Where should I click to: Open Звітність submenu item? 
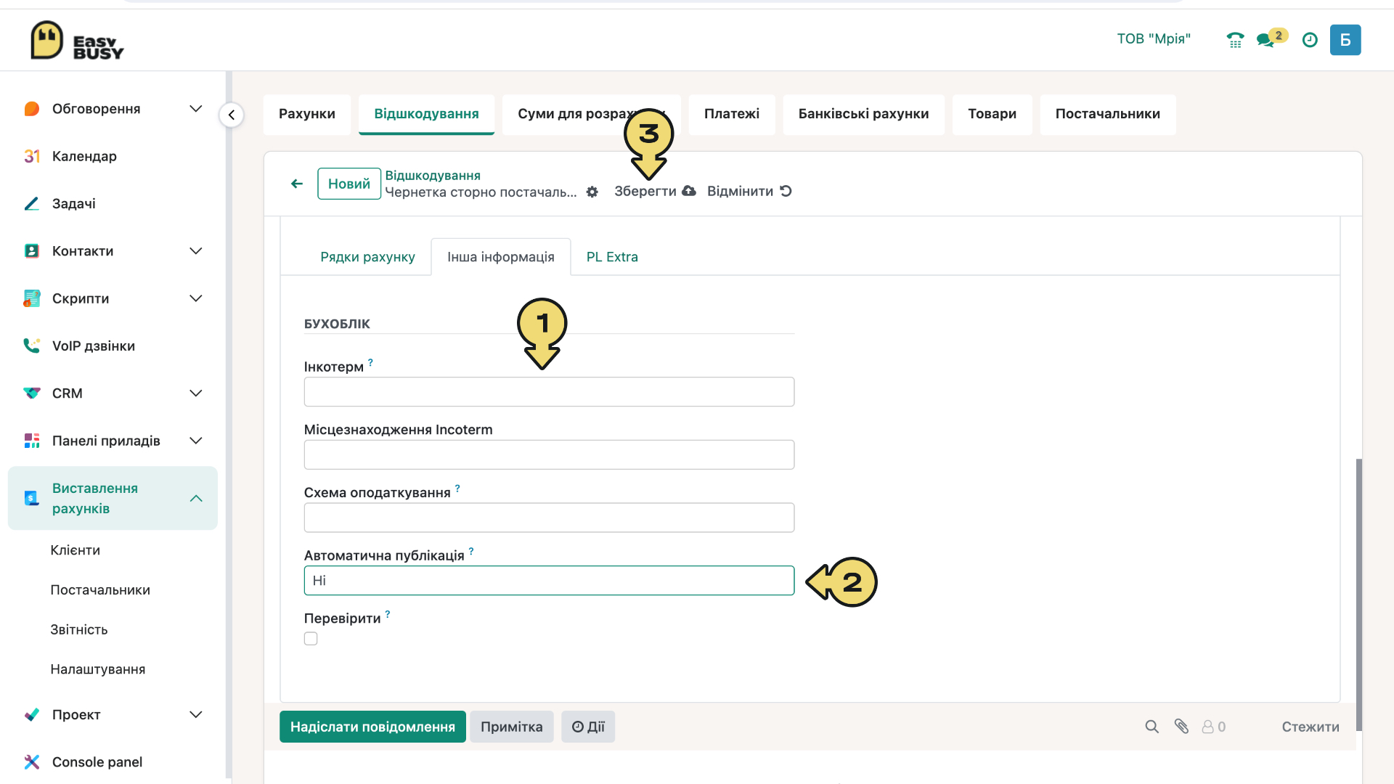click(79, 629)
